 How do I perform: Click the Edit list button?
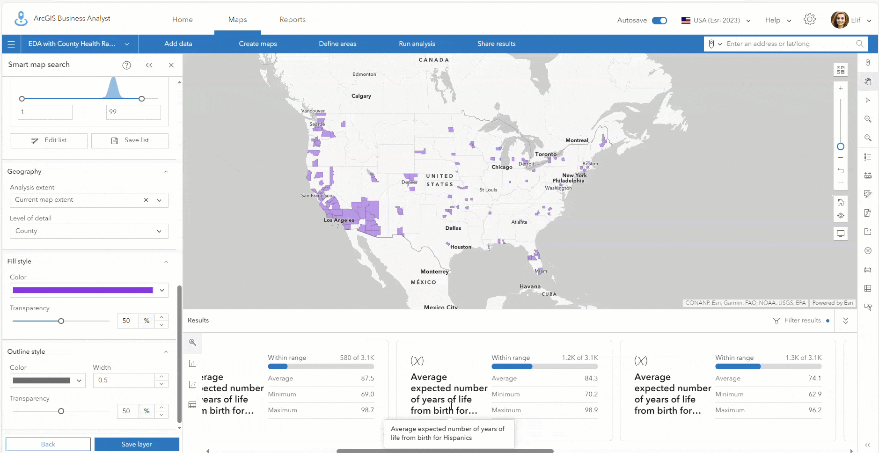tap(49, 140)
